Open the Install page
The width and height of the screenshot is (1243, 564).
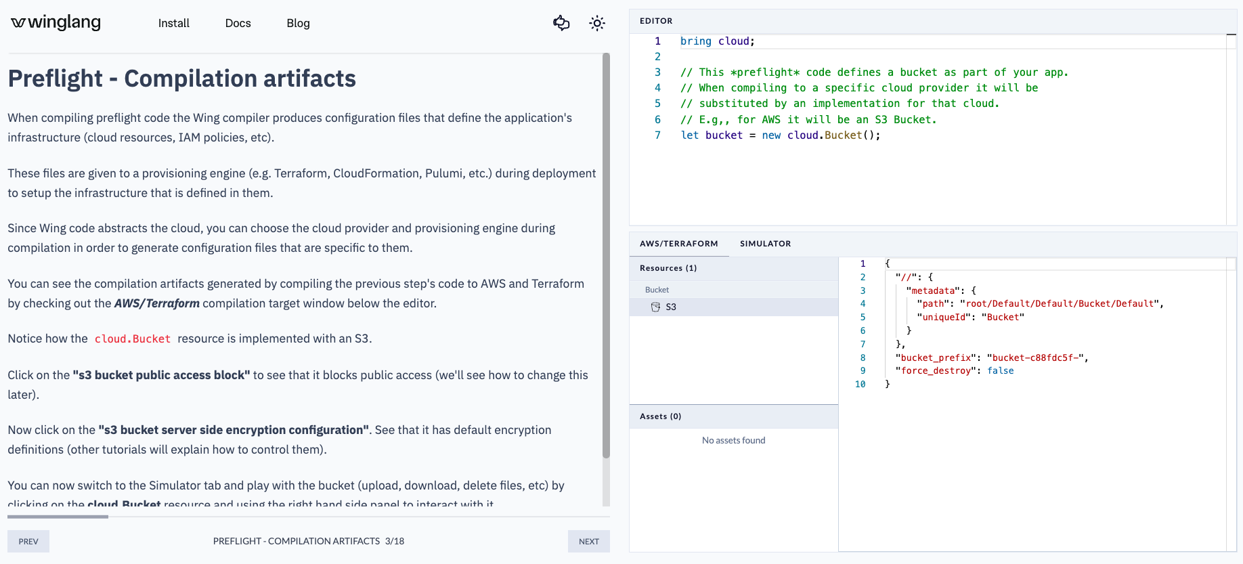173,23
